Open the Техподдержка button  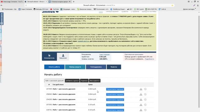96,67
